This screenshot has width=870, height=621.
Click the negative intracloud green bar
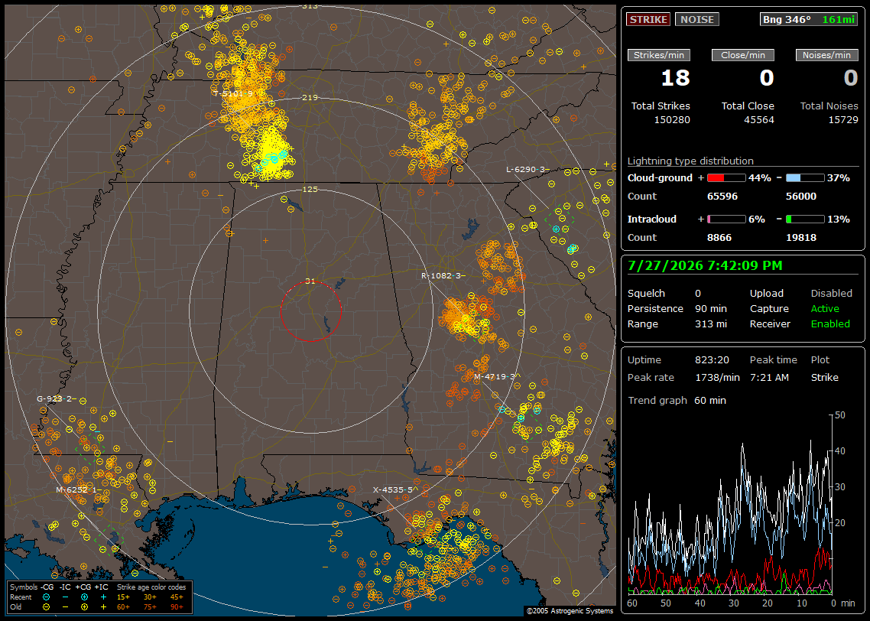click(805, 219)
